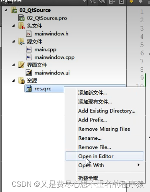The image size is (150, 192).
Task: Select Add Prefix... menu entry
Action: click(93, 120)
